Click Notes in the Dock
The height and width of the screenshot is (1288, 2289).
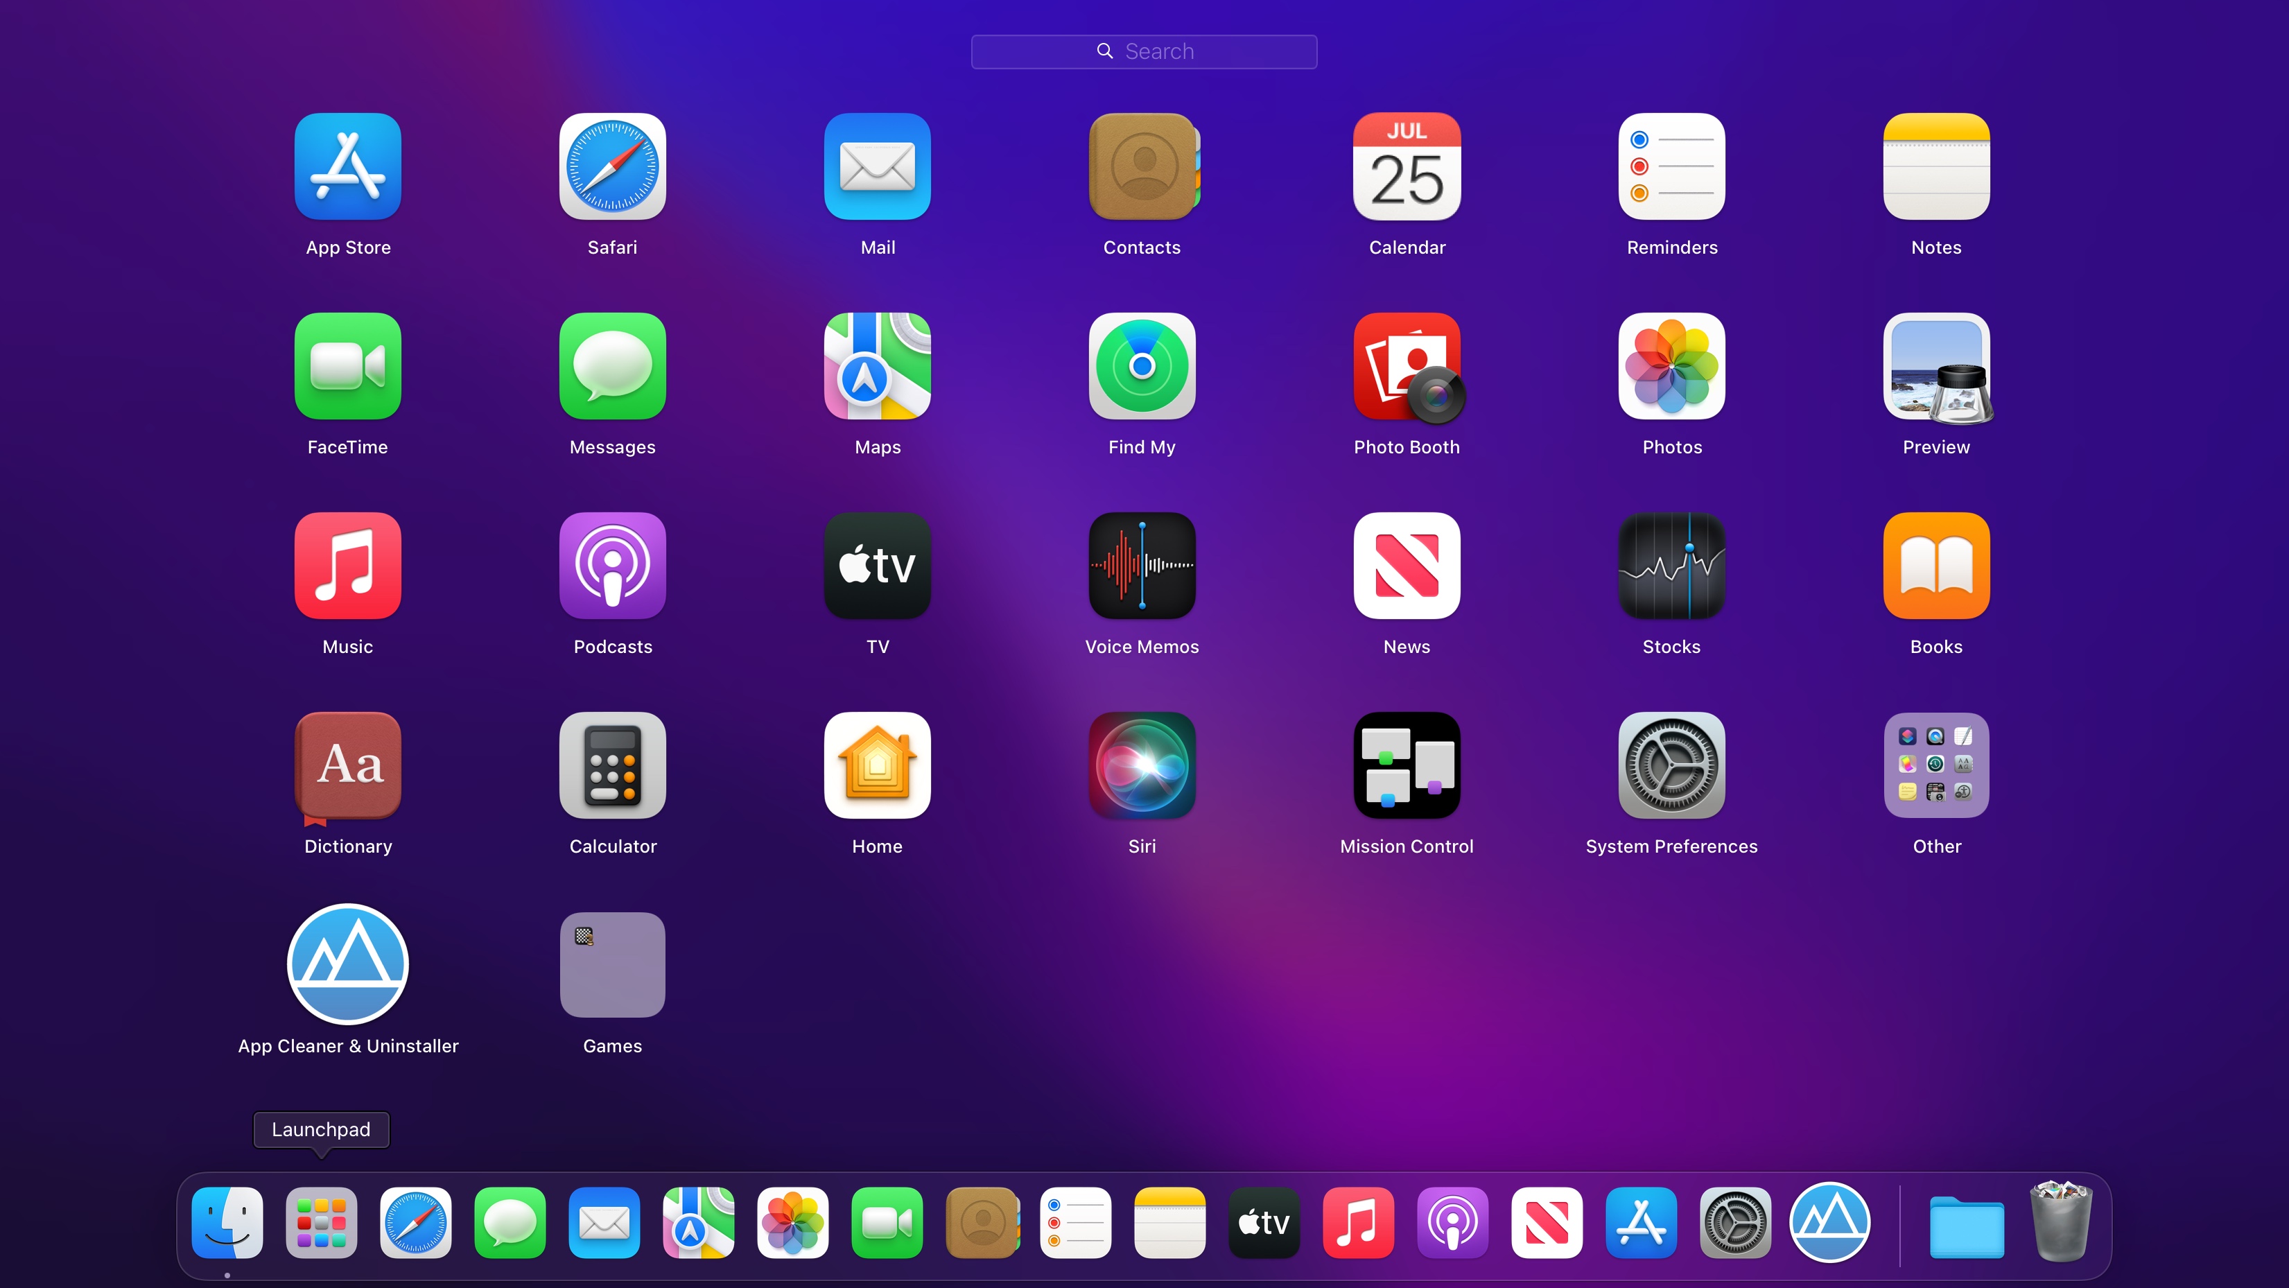coord(1169,1223)
